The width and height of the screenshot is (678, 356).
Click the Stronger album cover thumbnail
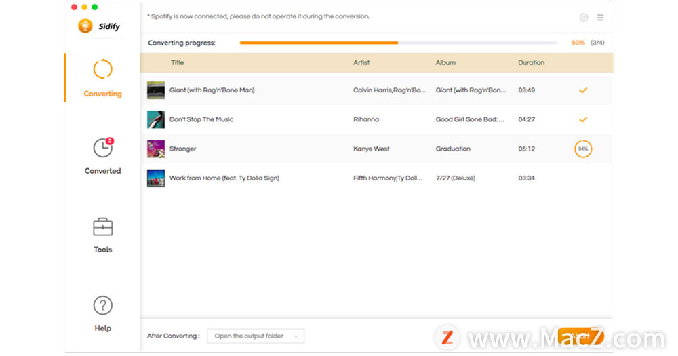tap(156, 149)
